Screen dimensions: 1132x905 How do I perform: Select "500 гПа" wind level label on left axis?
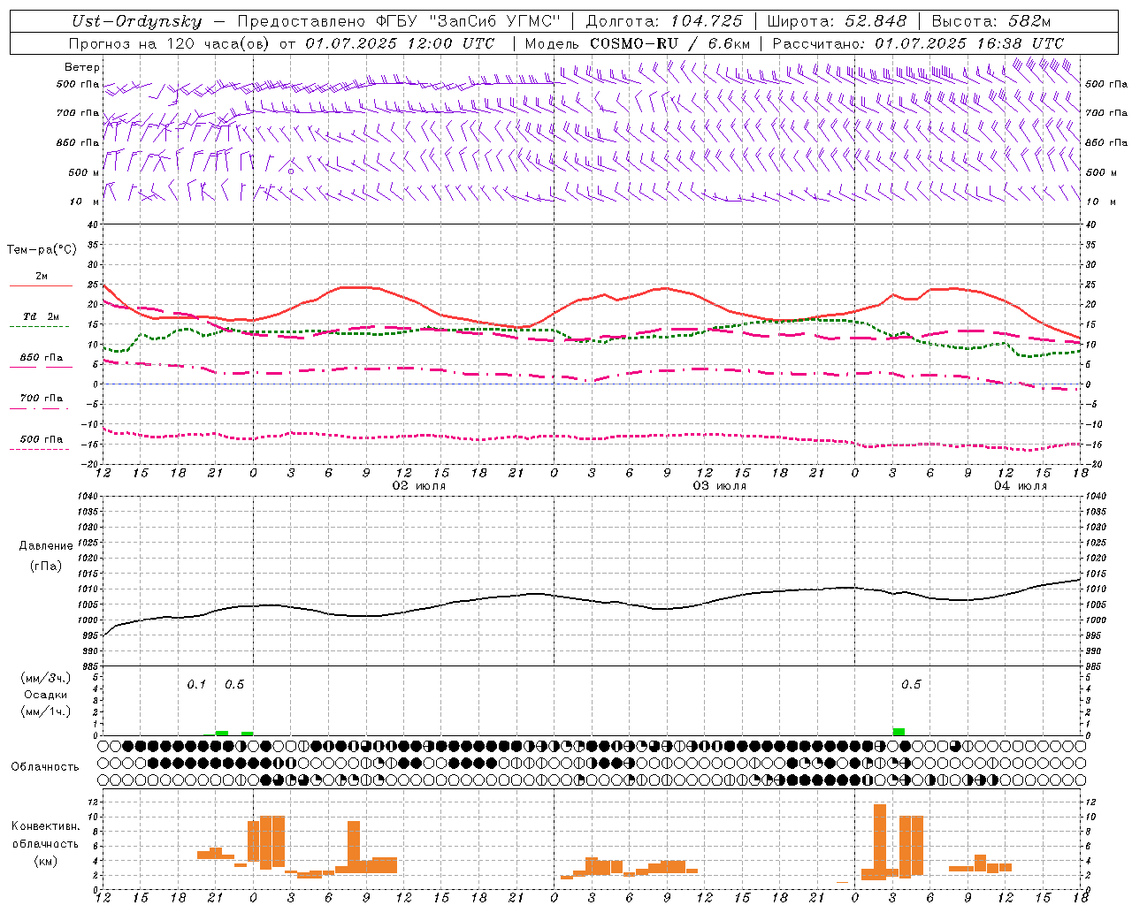coord(78,85)
